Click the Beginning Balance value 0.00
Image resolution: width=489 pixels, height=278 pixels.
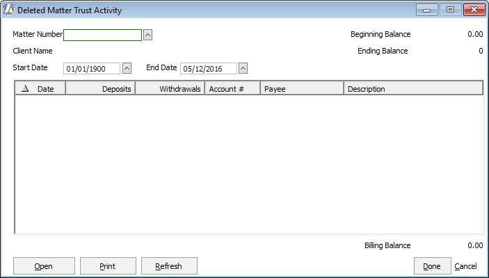click(475, 34)
